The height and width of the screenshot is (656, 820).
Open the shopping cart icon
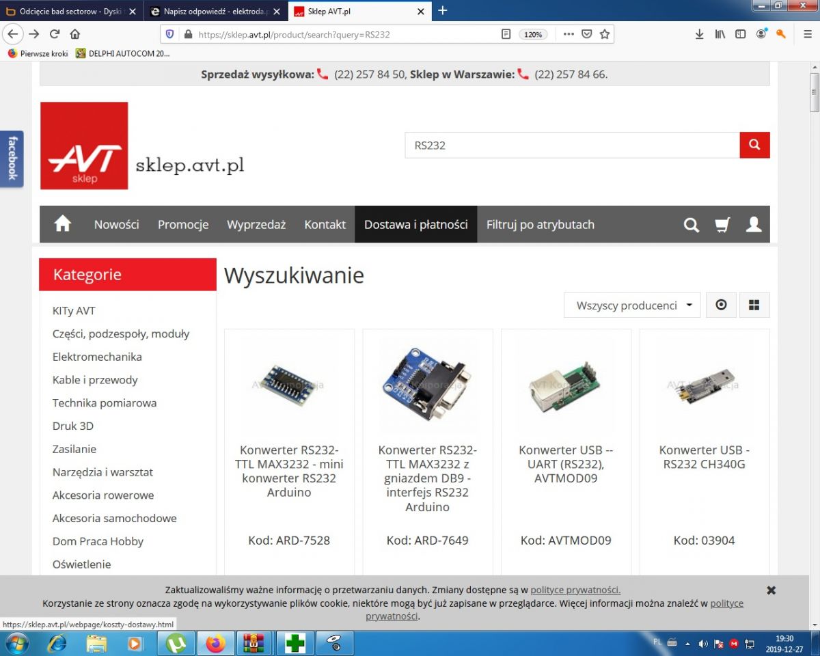click(722, 225)
